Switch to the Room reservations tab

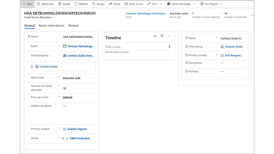coord(51,25)
